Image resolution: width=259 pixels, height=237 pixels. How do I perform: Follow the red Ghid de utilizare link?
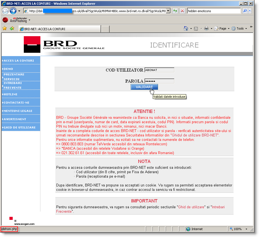[x=191, y=207]
